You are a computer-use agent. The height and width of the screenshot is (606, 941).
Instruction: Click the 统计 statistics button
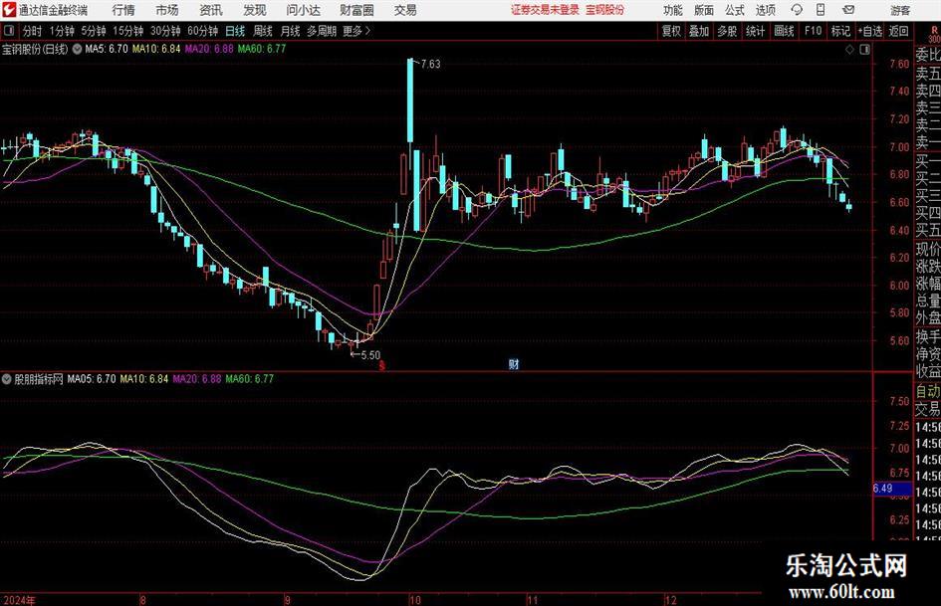[x=755, y=31]
